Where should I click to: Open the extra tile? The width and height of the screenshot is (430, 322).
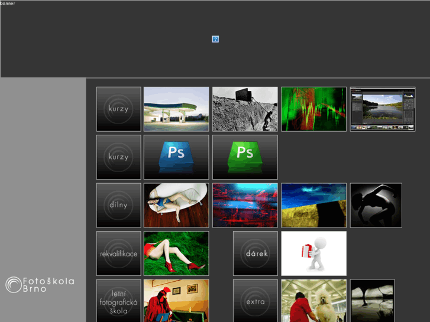(x=256, y=301)
